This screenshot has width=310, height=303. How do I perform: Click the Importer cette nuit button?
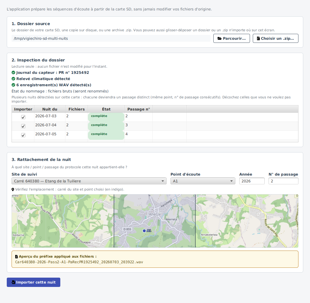pos(34,282)
